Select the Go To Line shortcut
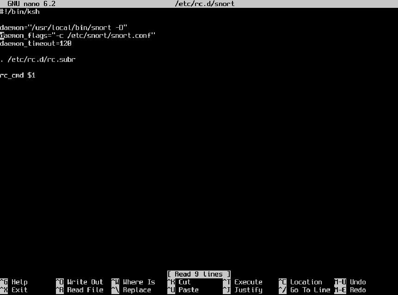Viewport: 398px width, 295px height. (304, 290)
